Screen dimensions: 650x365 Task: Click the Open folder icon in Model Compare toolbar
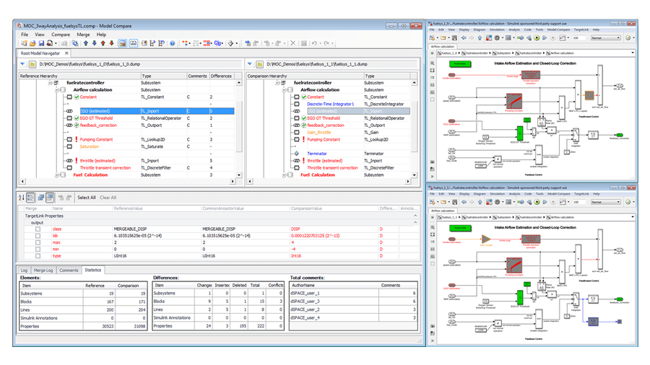[x=32, y=43]
